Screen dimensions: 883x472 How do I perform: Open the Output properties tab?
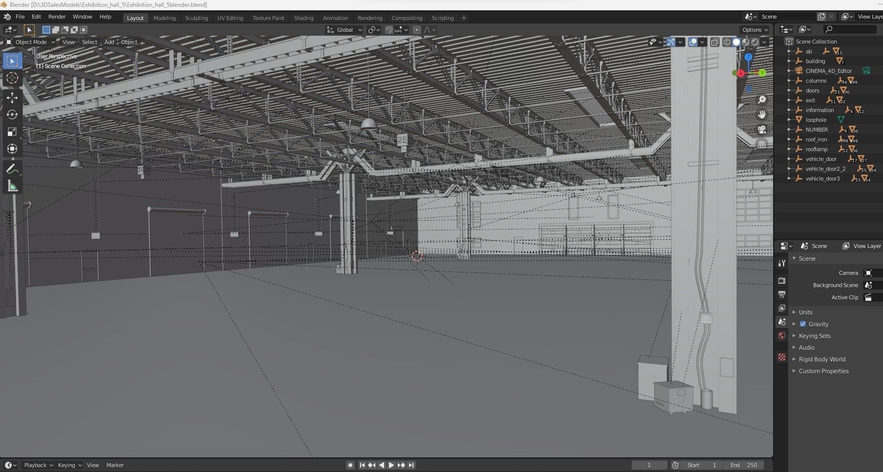pos(782,294)
